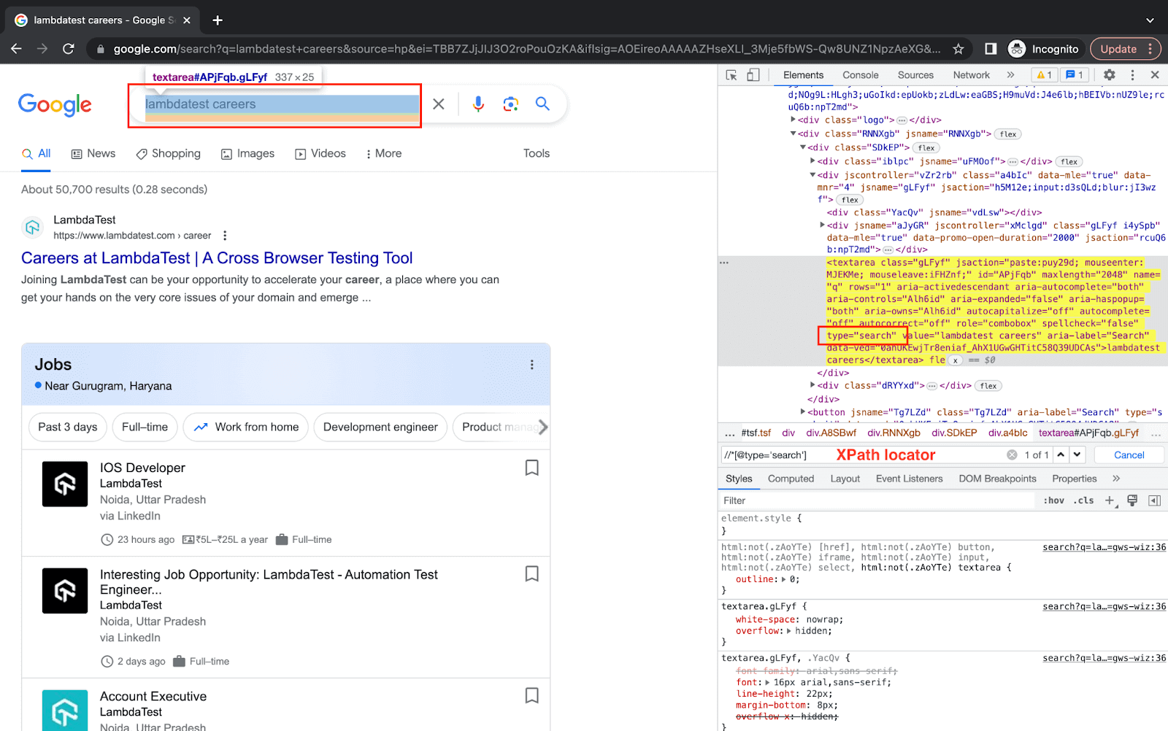Toggle the .cls element classes panel
Viewport: 1168px width, 731px height.
click(1083, 500)
